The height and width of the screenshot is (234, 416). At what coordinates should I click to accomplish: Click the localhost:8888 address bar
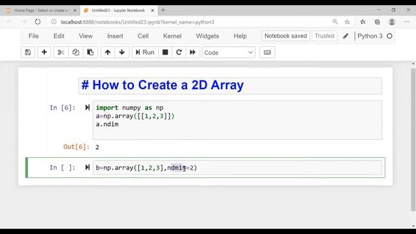tap(137, 22)
